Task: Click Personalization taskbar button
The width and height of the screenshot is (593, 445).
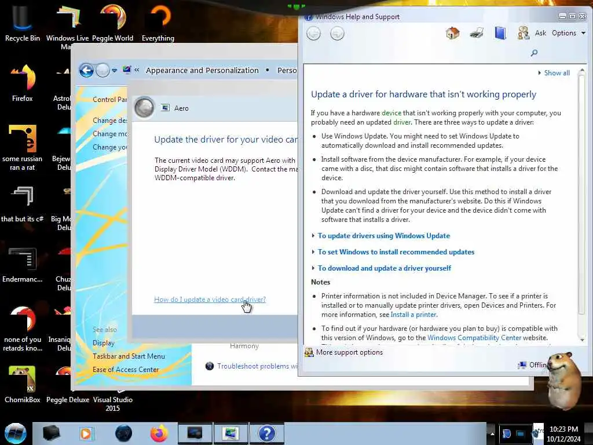Action: click(230, 433)
